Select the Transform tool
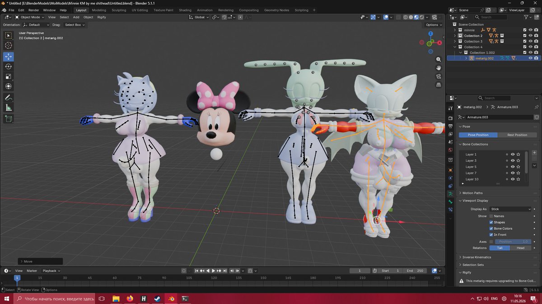 [x=9, y=86]
